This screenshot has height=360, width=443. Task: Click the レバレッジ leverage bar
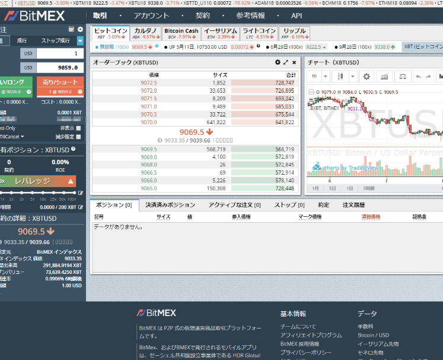[38, 181]
